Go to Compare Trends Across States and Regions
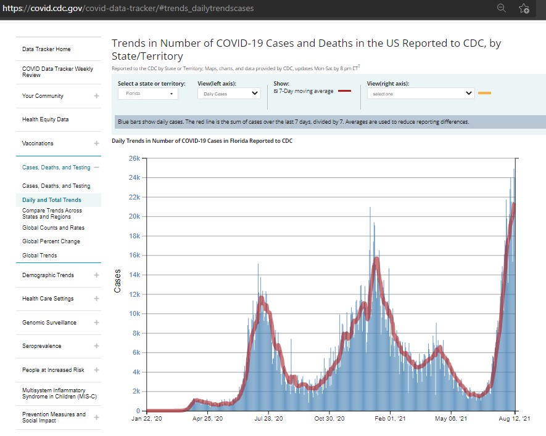 point(52,214)
